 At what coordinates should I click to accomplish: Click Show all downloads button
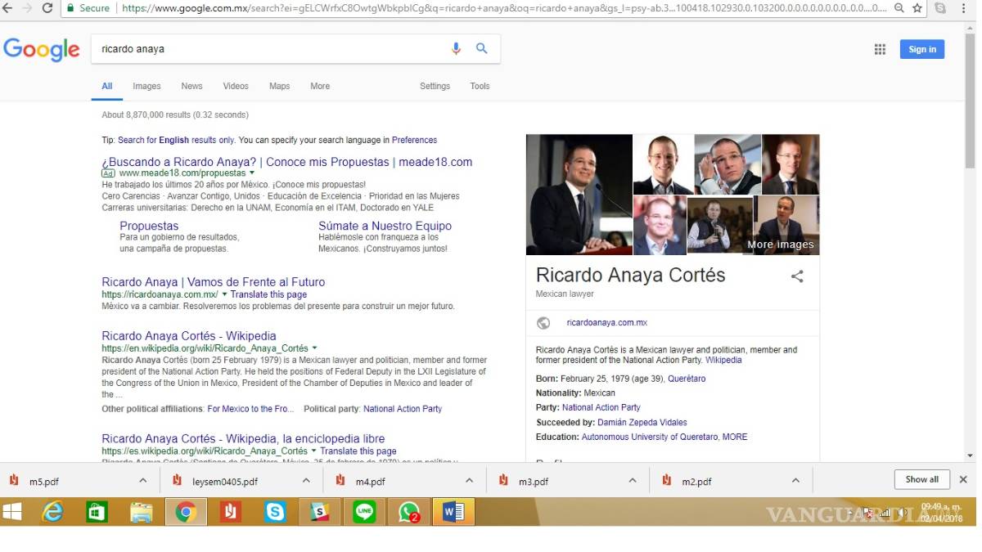coord(921,479)
